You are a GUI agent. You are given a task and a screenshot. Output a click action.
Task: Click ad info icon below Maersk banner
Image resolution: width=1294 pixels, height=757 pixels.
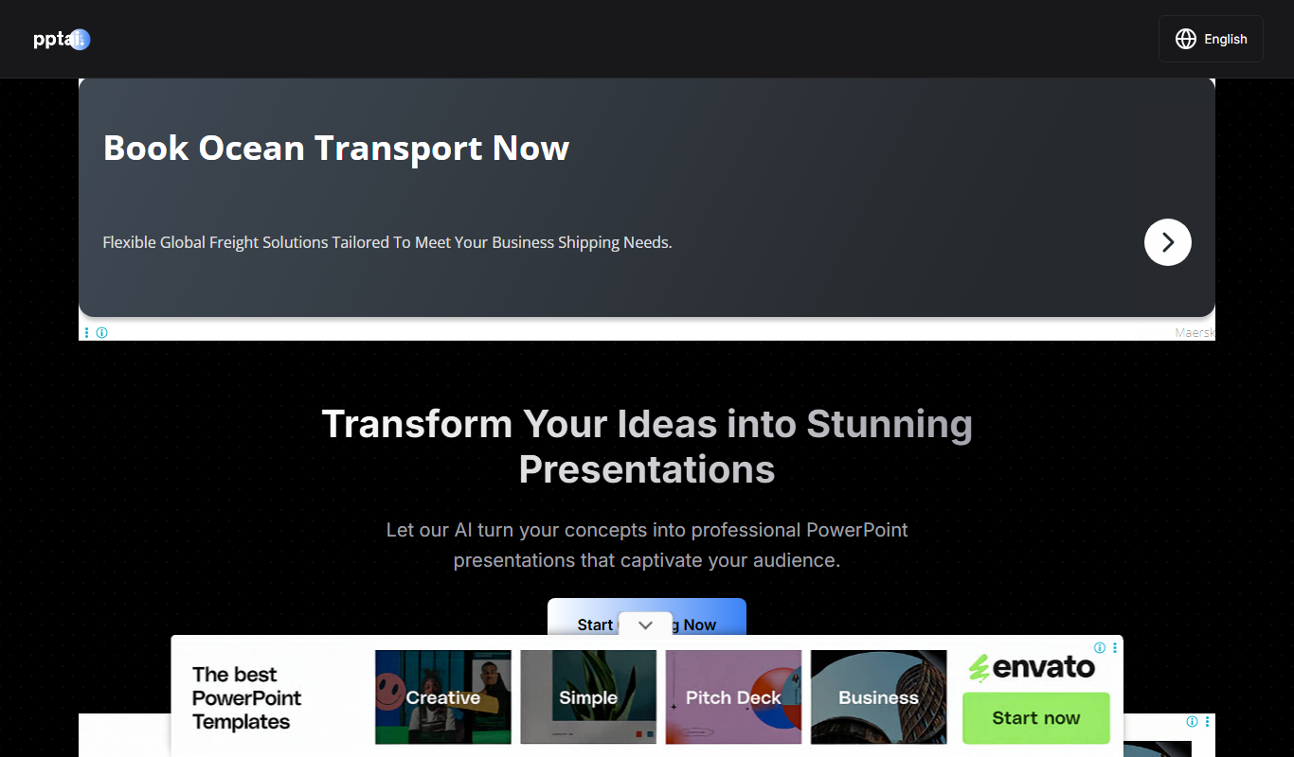tap(101, 332)
